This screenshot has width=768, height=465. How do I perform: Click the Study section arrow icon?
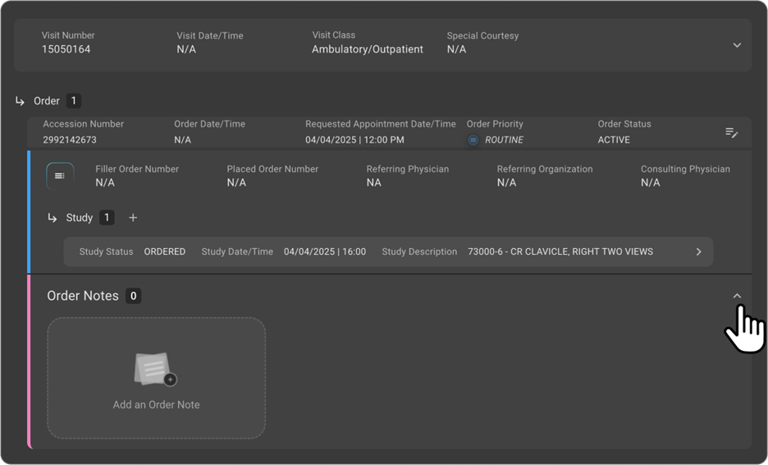(x=53, y=218)
